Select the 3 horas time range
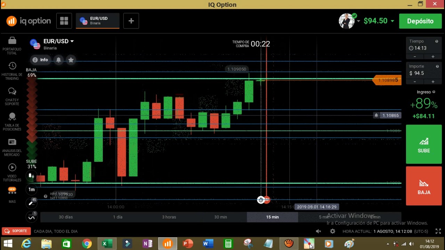The height and width of the screenshot is (250, 445). coord(169,217)
